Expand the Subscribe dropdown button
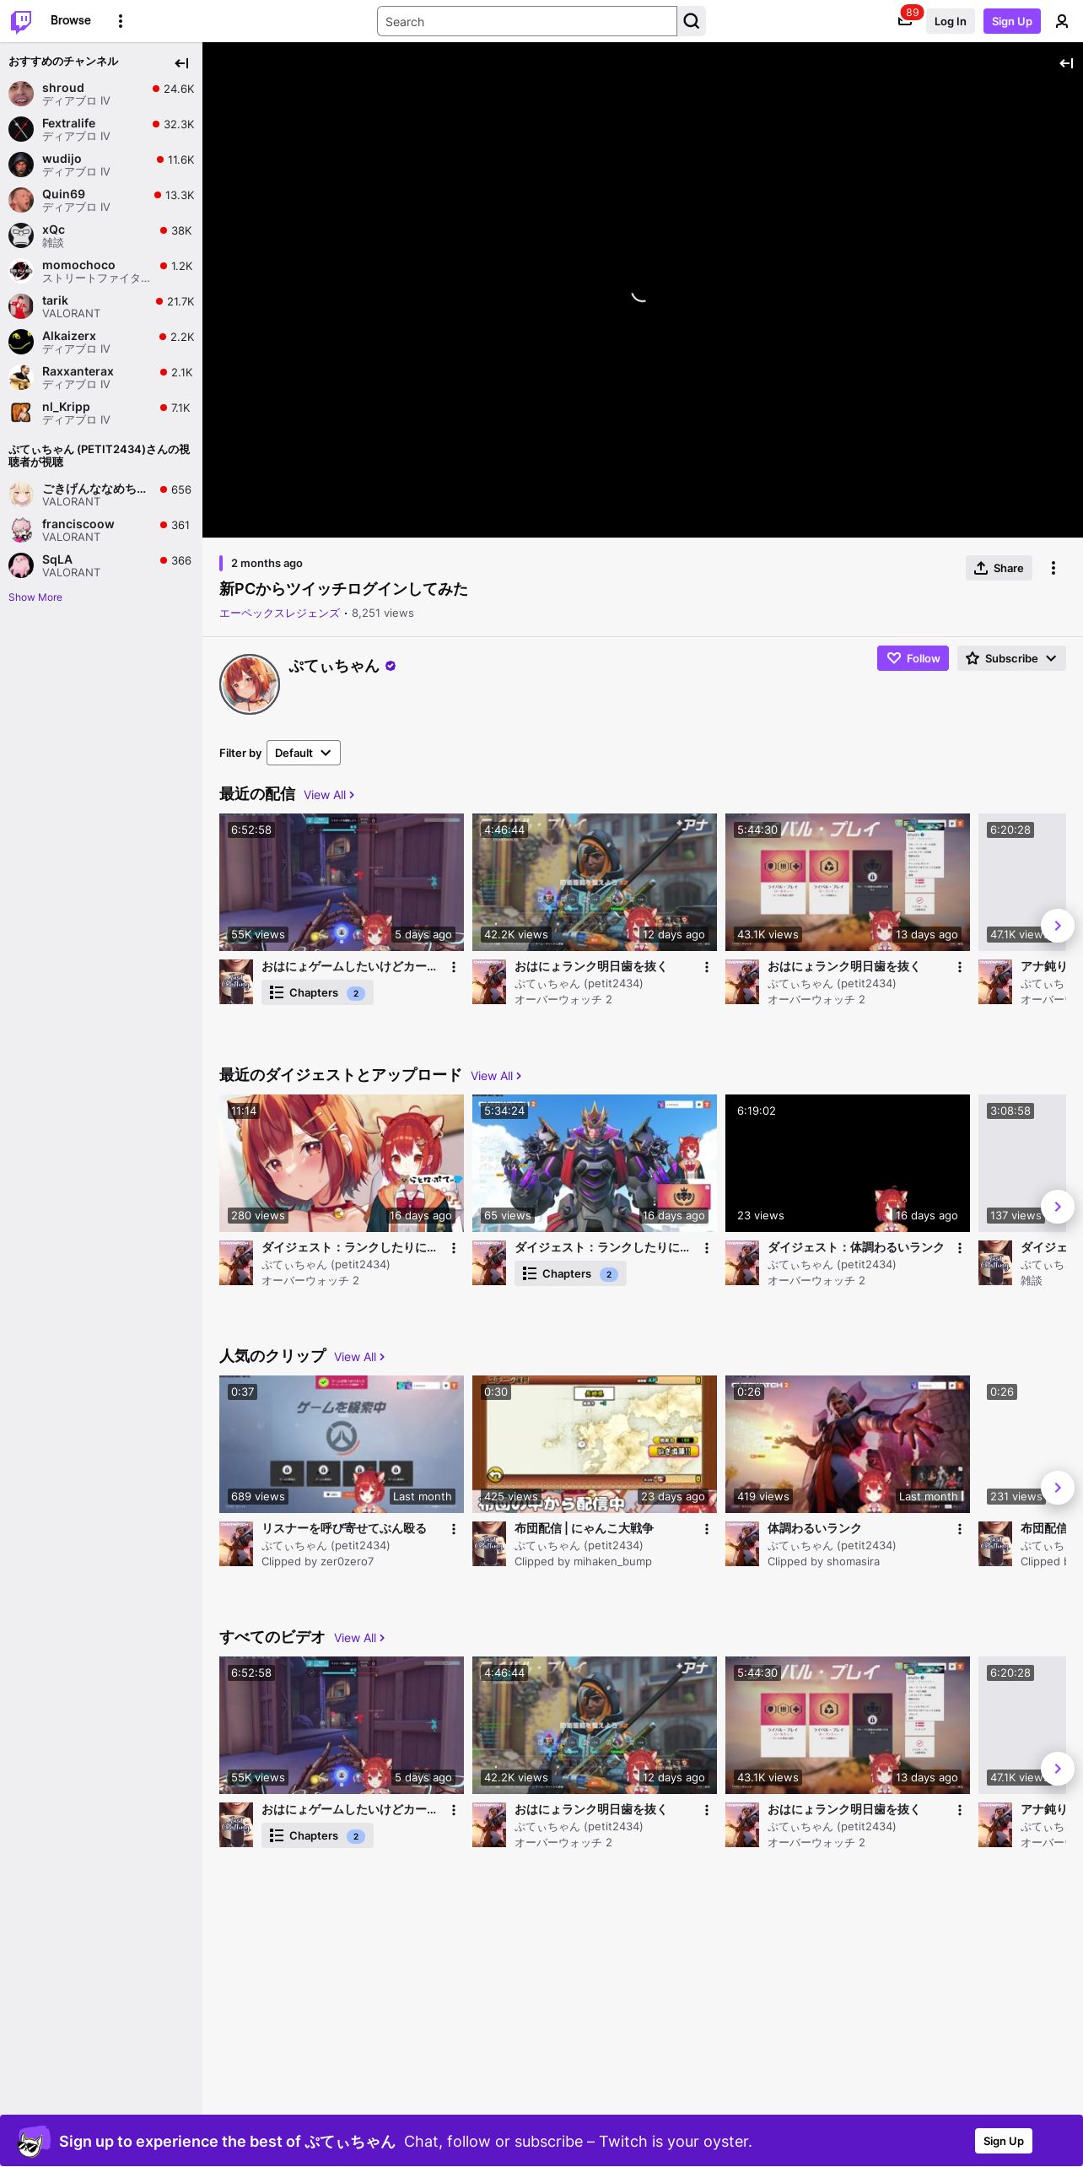Viewport: 1083px width, 2167px height. click(x=1011, y=658)
